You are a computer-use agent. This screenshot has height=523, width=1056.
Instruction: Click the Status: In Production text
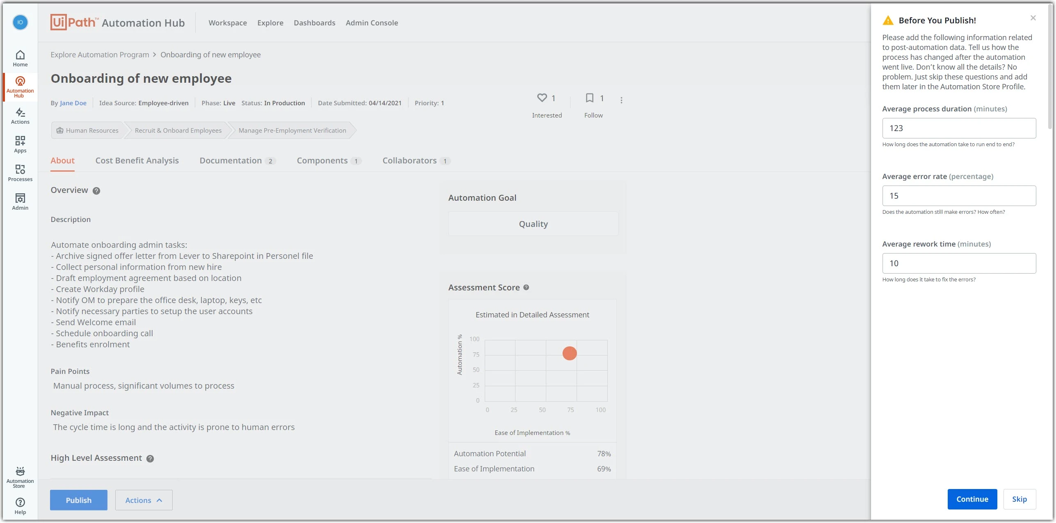pyautogui.click(x=273, y=103)
